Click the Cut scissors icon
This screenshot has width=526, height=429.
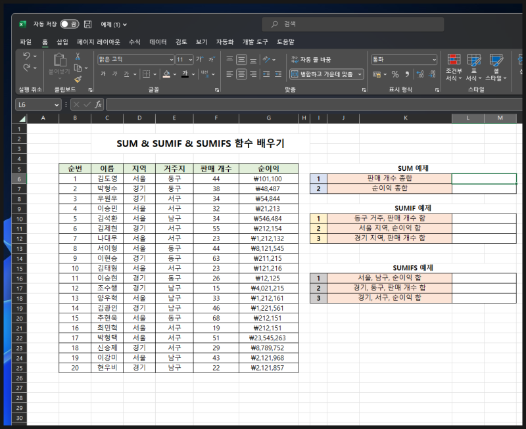pos(78,56)
